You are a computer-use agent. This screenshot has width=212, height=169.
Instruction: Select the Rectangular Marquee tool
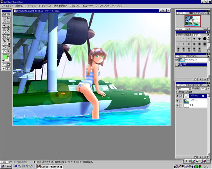click(4, 18)
